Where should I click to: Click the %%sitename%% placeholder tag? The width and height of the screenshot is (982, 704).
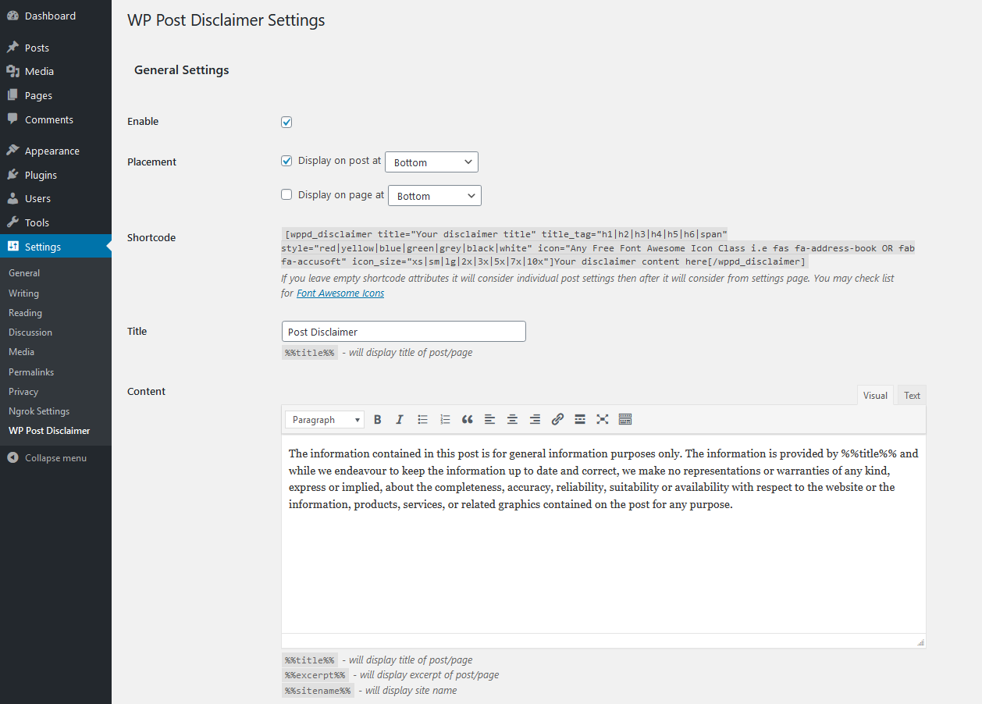coord(318,691)
